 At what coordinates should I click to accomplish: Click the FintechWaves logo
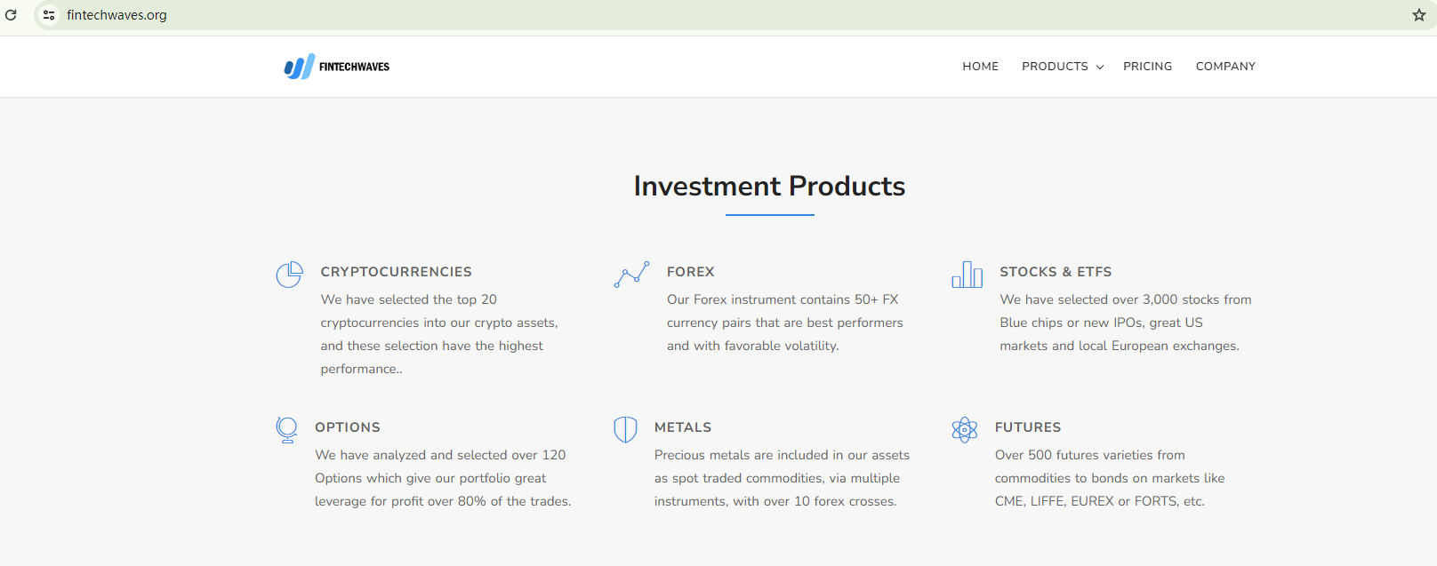[336, 67]
